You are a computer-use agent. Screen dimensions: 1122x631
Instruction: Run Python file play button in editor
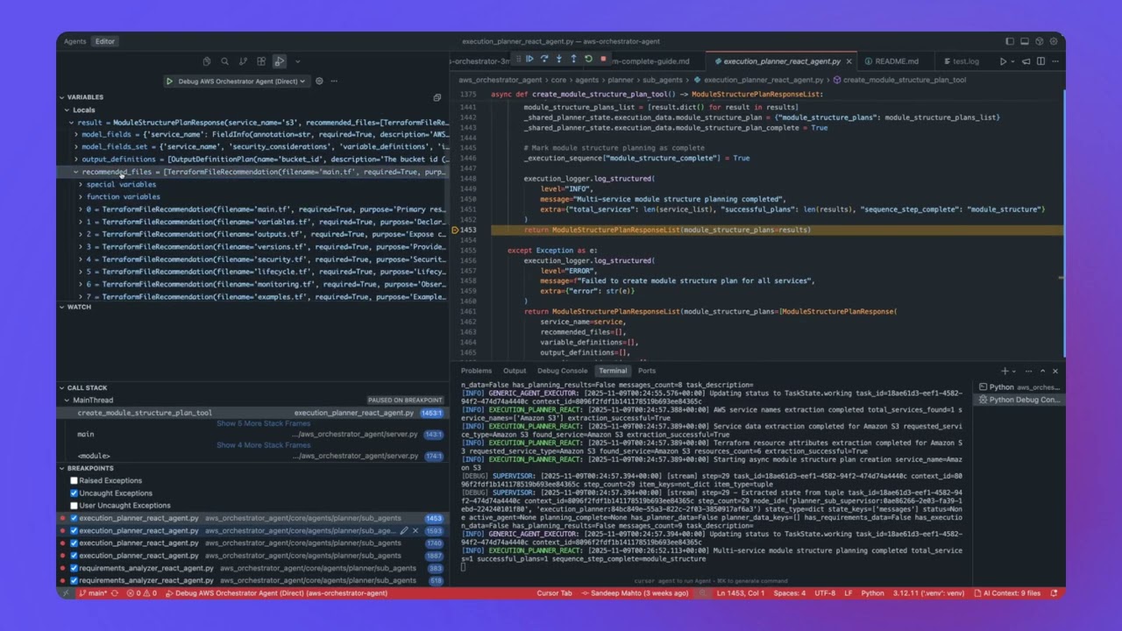click(1003, 61)
